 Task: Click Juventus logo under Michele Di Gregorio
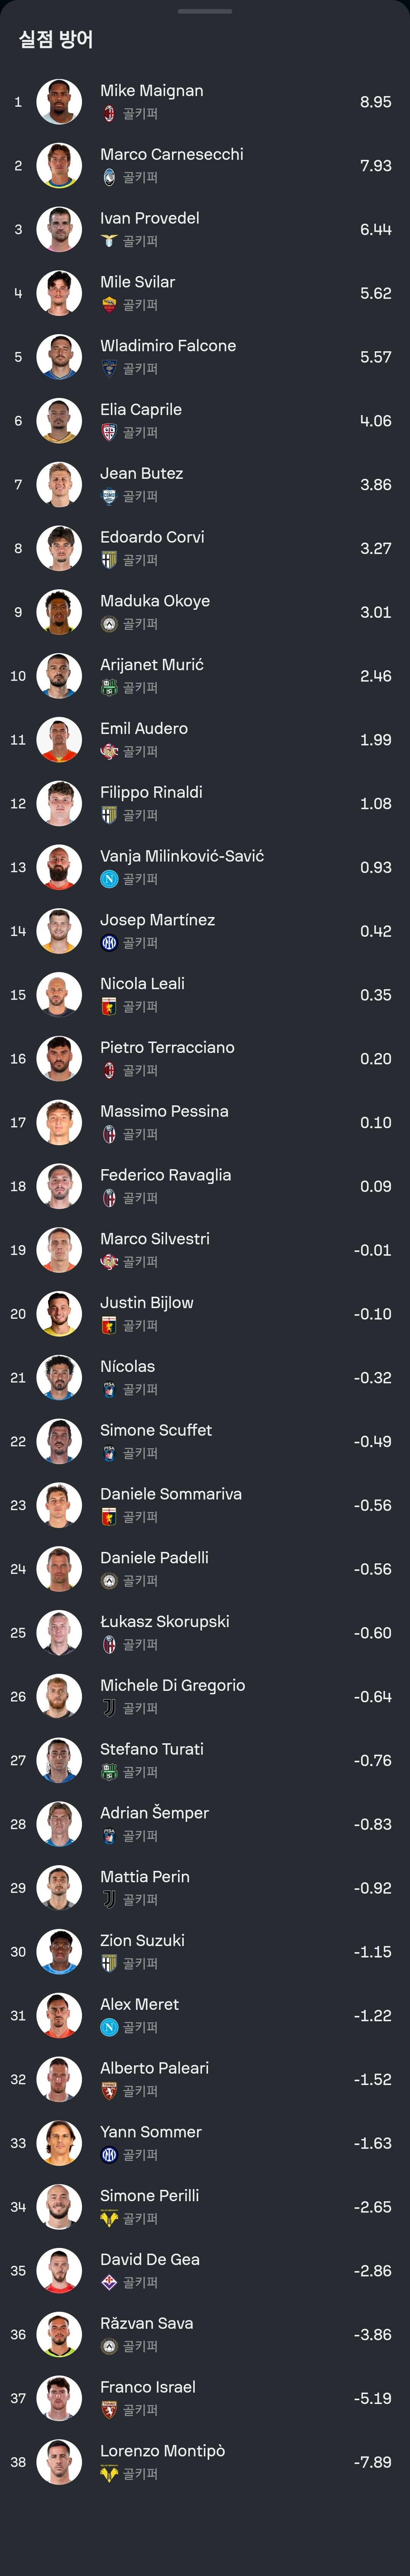click(109, 1708)
